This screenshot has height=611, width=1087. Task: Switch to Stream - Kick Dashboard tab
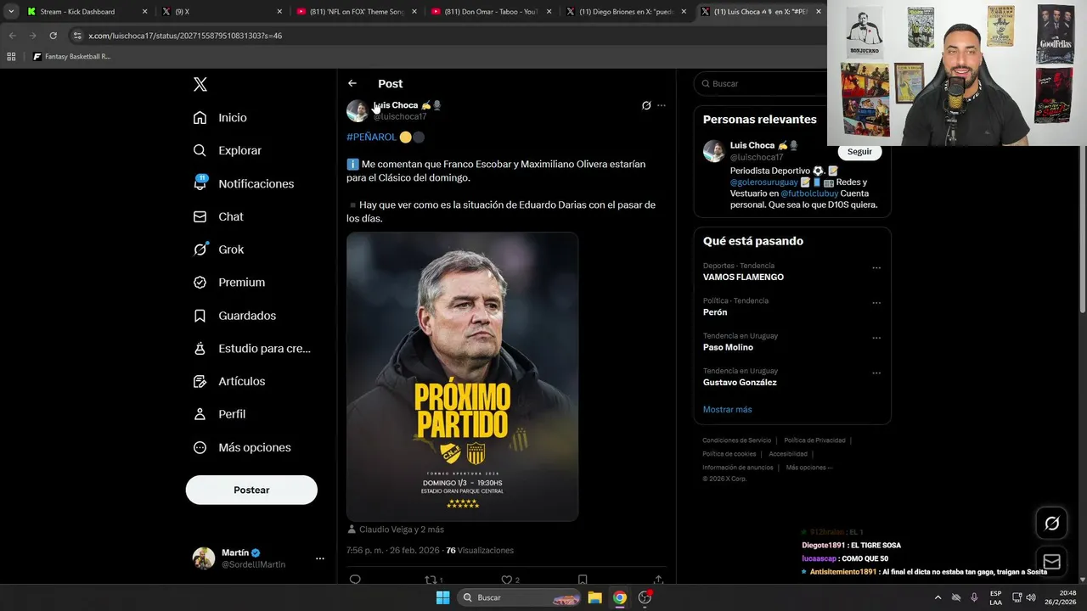point(87,12)
